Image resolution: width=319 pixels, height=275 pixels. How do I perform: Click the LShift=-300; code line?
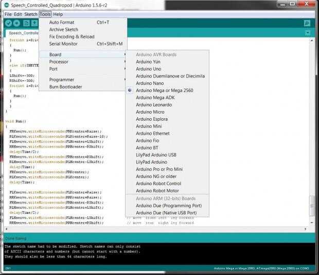22,76
